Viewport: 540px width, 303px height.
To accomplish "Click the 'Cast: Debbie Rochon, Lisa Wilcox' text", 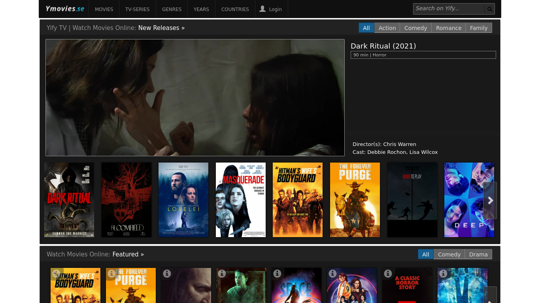I will [395, 152].
